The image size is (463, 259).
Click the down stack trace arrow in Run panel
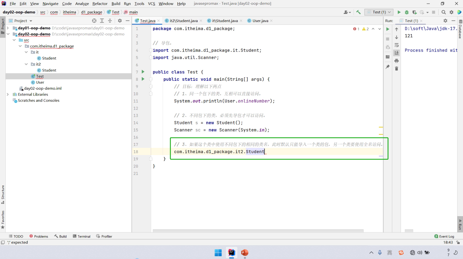tap(396, 37)
